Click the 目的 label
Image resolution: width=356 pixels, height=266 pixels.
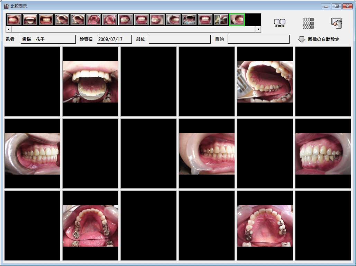tap(219, 39)
